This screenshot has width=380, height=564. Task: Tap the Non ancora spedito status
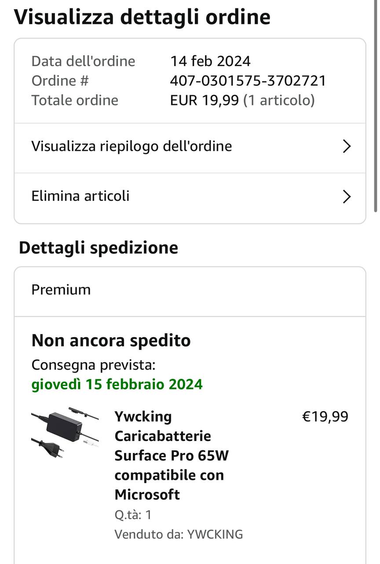[111, 341]
